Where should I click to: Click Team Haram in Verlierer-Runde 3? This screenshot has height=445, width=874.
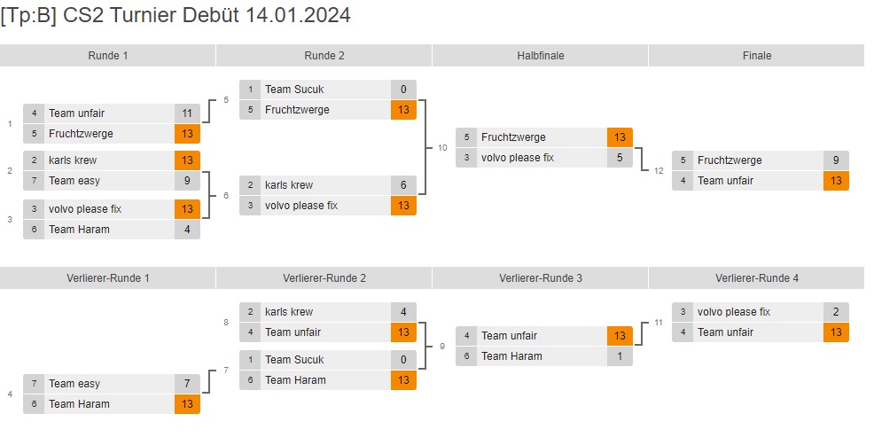(511, 356)
